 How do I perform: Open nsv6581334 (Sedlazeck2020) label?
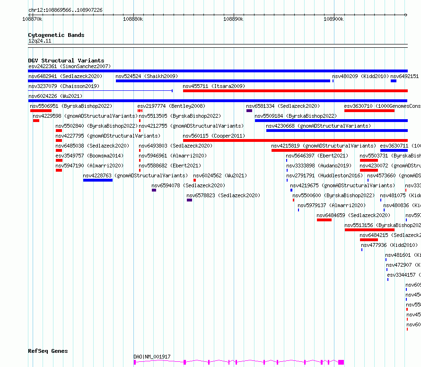pyautogui.click(x=283, y=106)
